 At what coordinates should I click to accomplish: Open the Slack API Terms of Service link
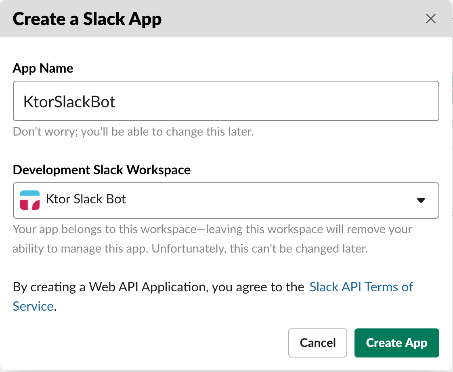click(361, 287)
